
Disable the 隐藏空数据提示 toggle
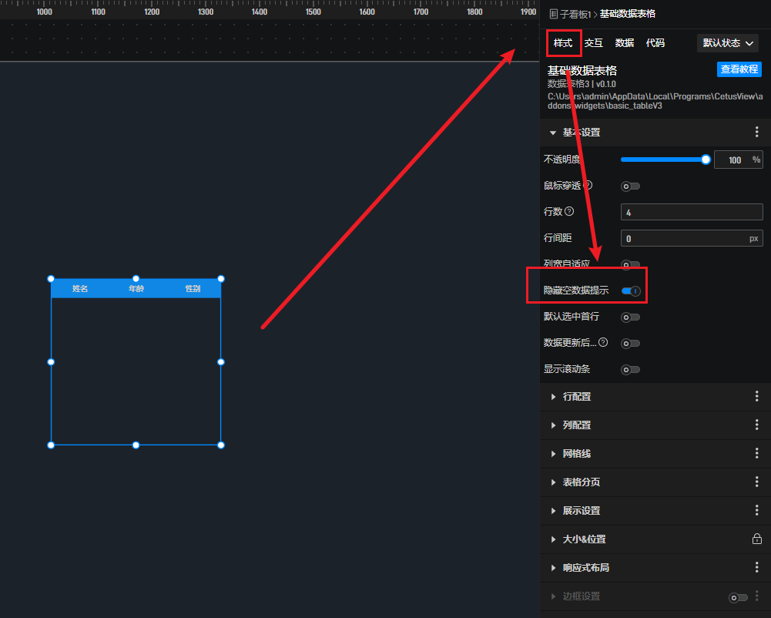[631, 291]
